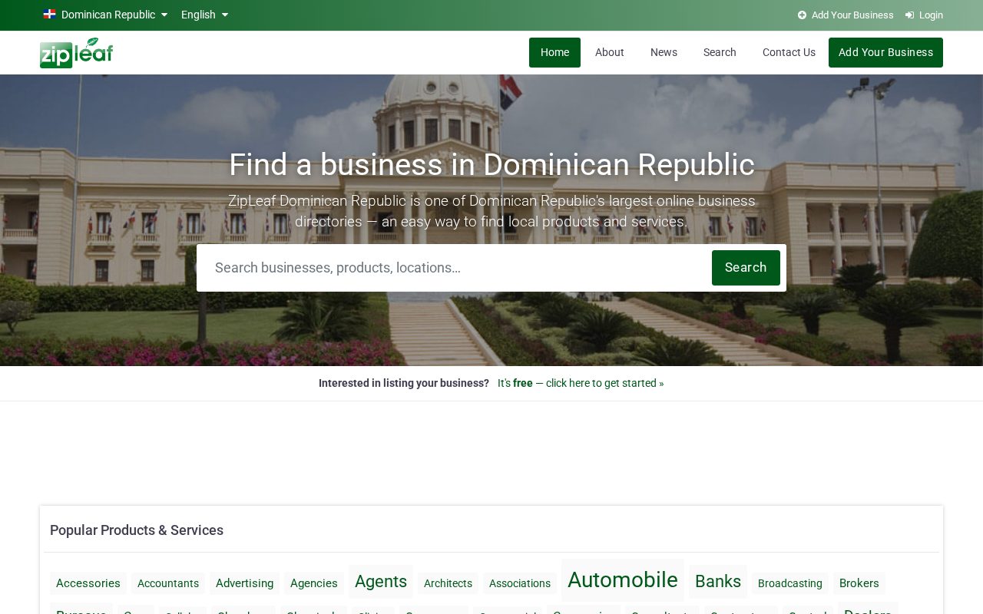Open the Architects category tag
983x614 pixels.
coord(448,583)
